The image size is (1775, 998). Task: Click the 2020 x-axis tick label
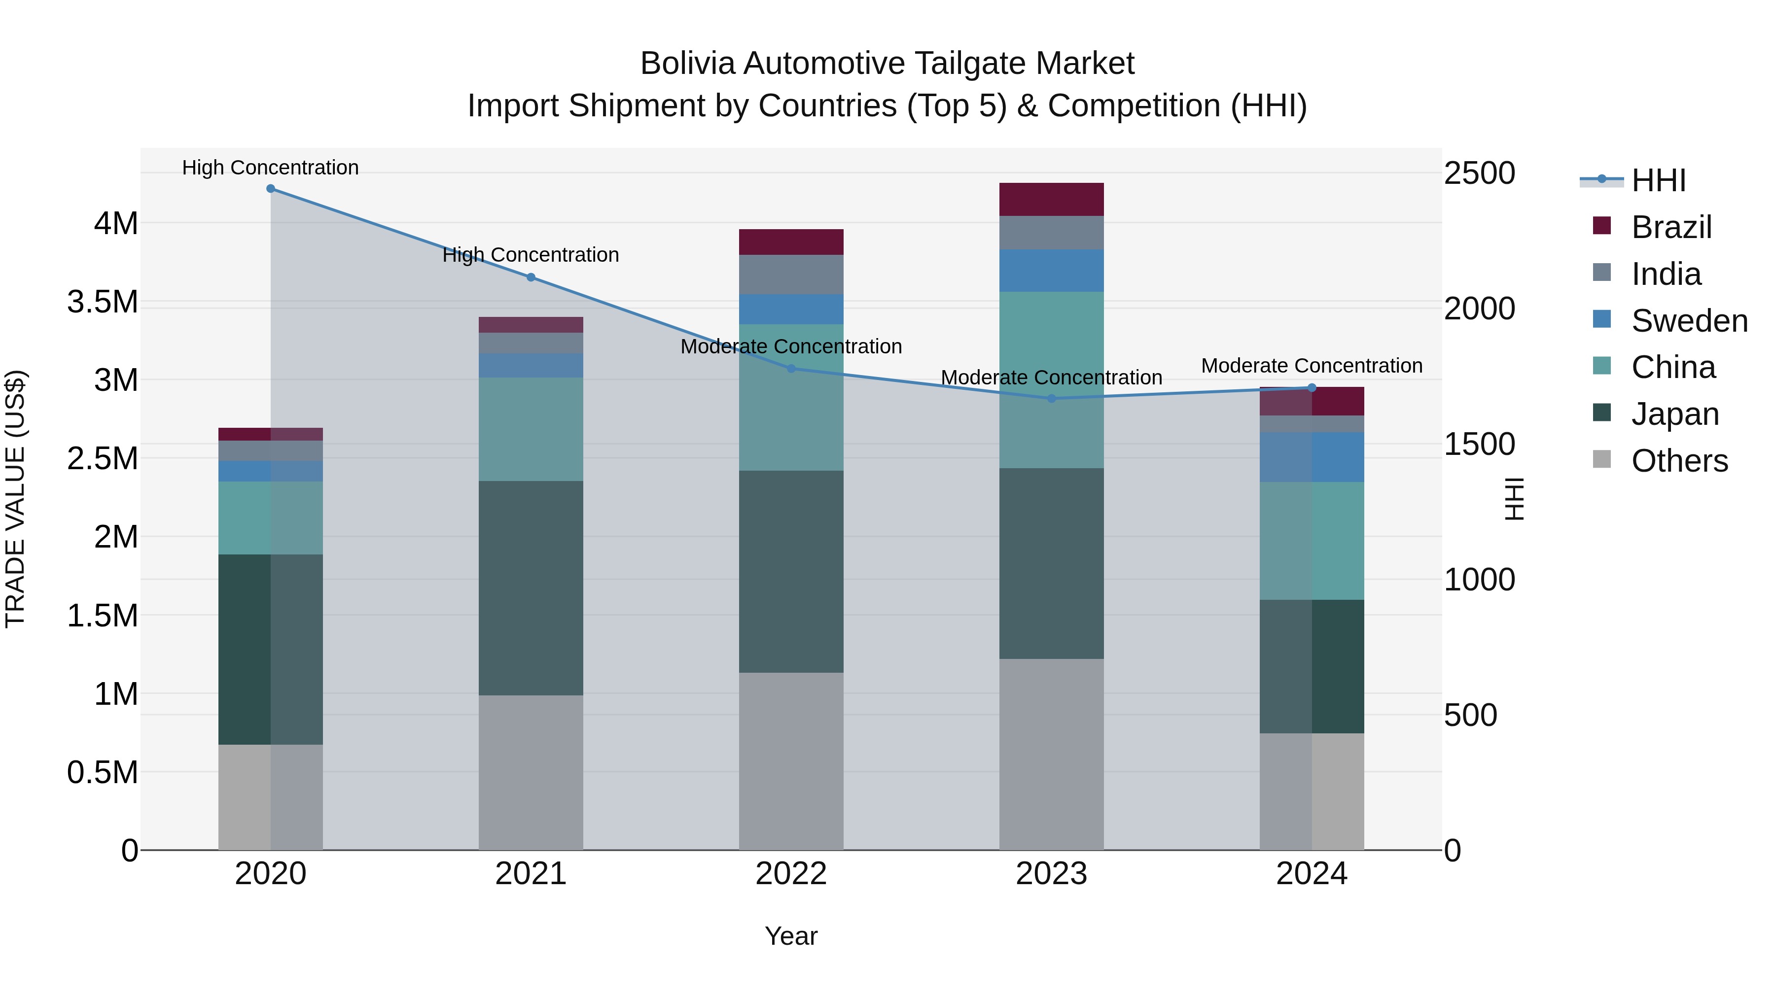271,874
